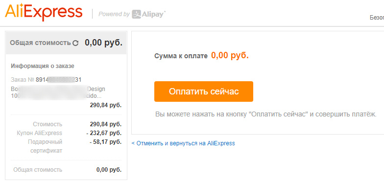
Task: Click the bold "0,00 руб." in the gray header
Action: point(104,43)
